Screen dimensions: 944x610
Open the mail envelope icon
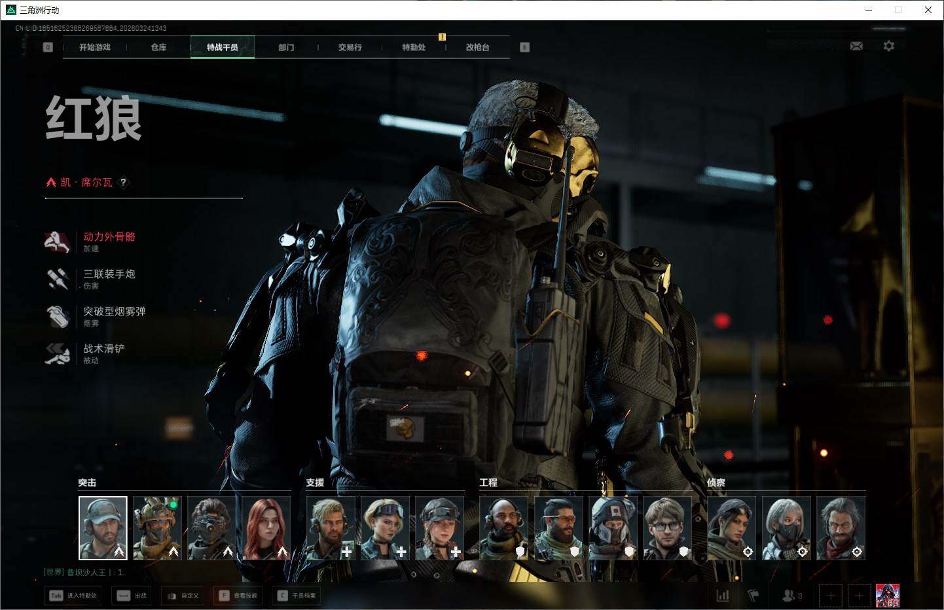(x=856, y=46)
